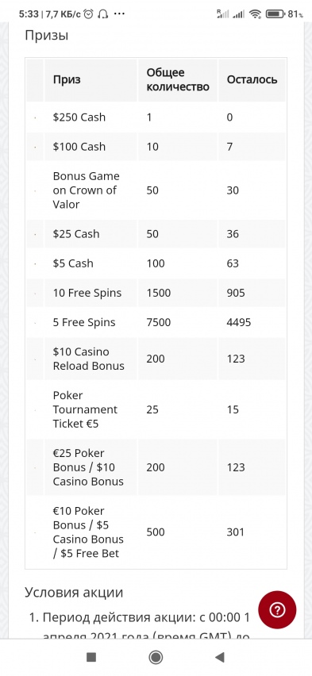Screen dimensions: 312x676
Task: Click the "Условия акции" section heading
Action: coord(74,593)
